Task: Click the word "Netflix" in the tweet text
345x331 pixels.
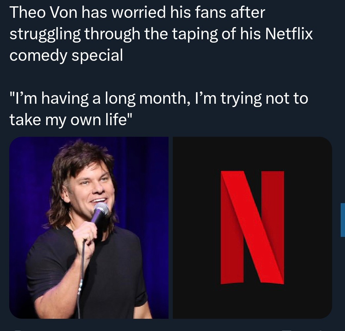Action: (289, 34)
